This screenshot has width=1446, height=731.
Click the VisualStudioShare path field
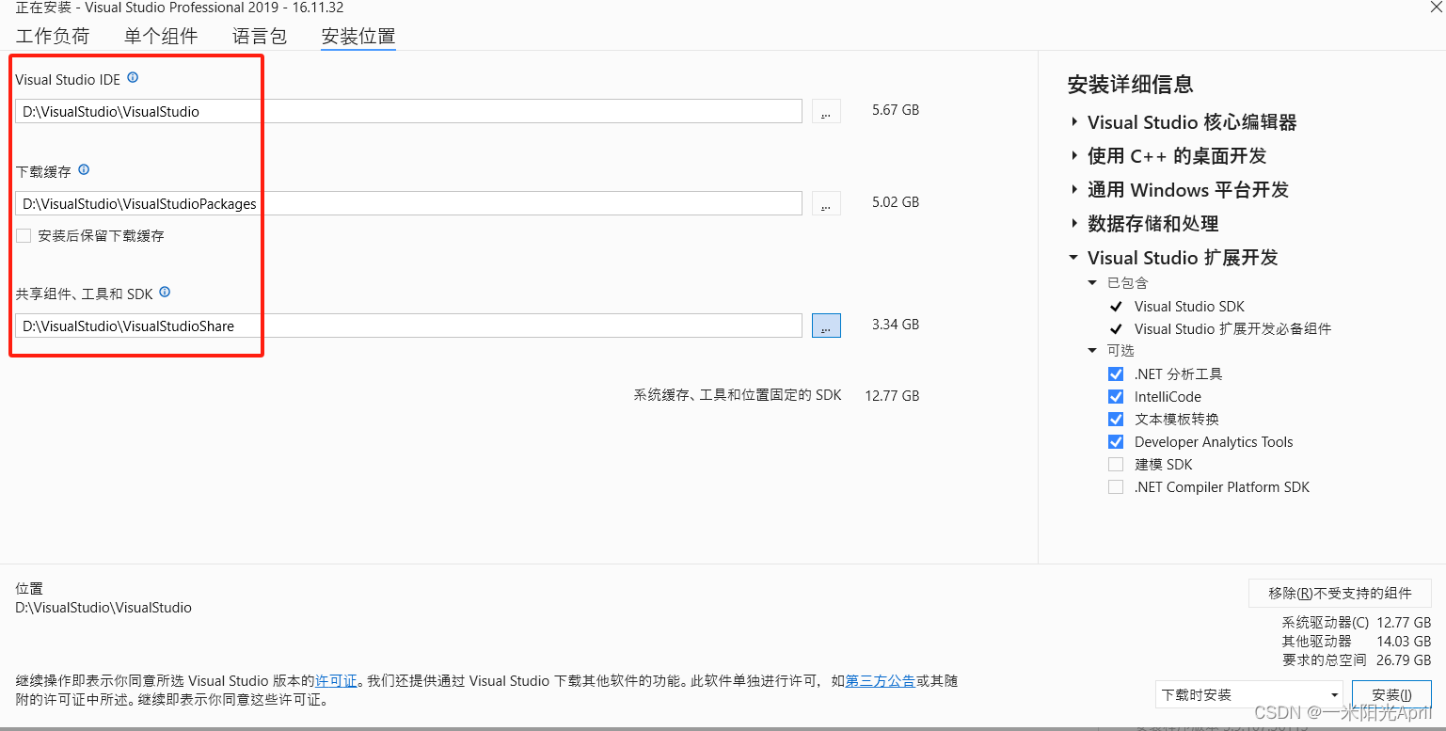click(408, 326)
